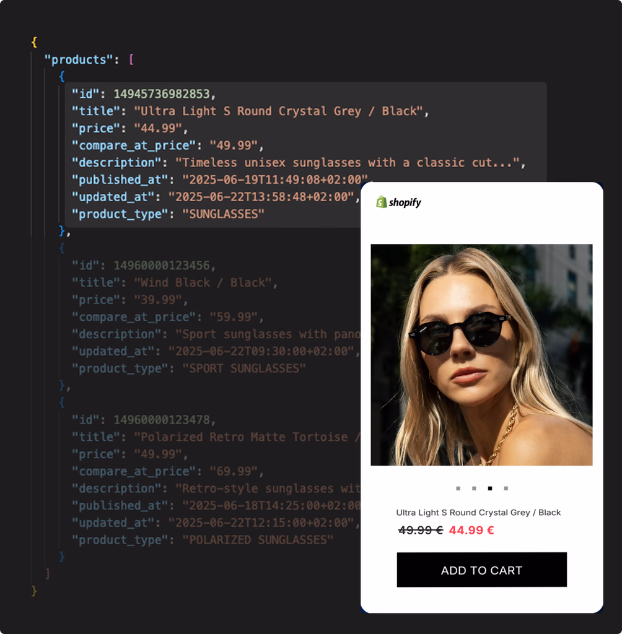Select the fourth image carousel dot
Screen dimensions: 622x634
pyautogui.click(x=506, y=489)
